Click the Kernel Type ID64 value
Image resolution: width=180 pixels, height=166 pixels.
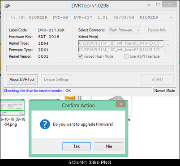pyautogui.click(x=43, y=43)
